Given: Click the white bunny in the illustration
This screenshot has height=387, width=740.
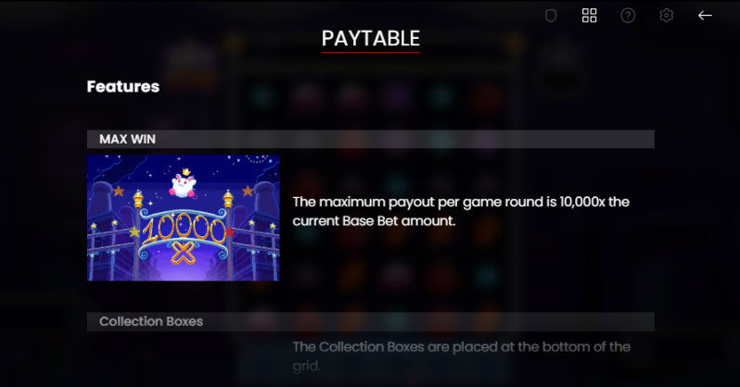Looking at the screenshot, I should click(184, 184).
